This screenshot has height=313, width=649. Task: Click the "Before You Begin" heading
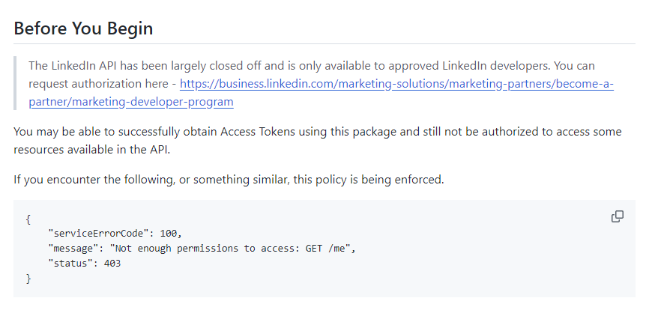click(x=83, y=29)
